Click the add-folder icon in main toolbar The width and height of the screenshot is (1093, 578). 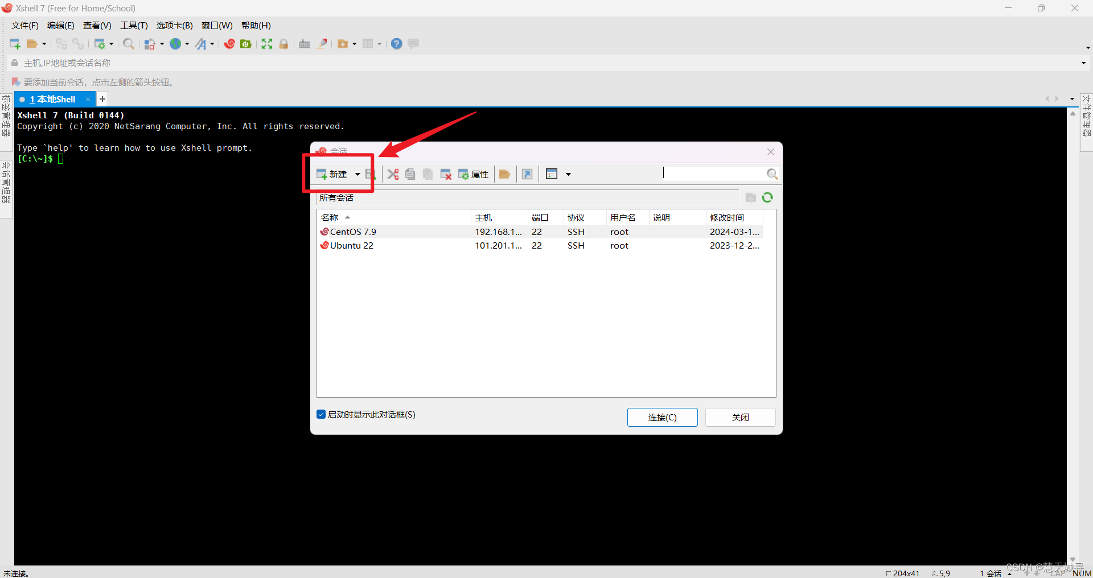[x=343, y=44]
